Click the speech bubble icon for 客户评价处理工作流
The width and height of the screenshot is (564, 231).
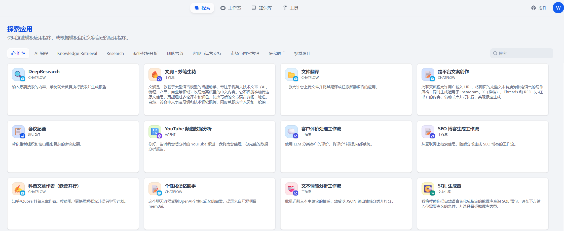point(291,132)
